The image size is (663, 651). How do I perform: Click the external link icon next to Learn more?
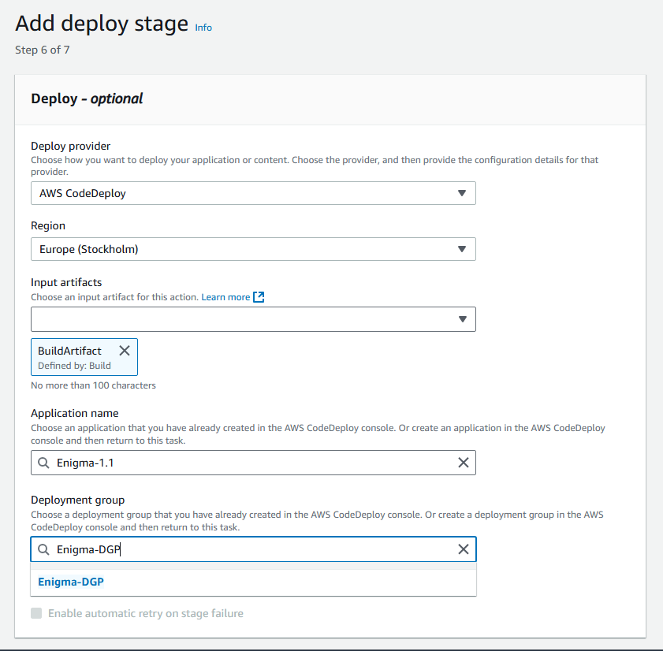coord(259,297)
